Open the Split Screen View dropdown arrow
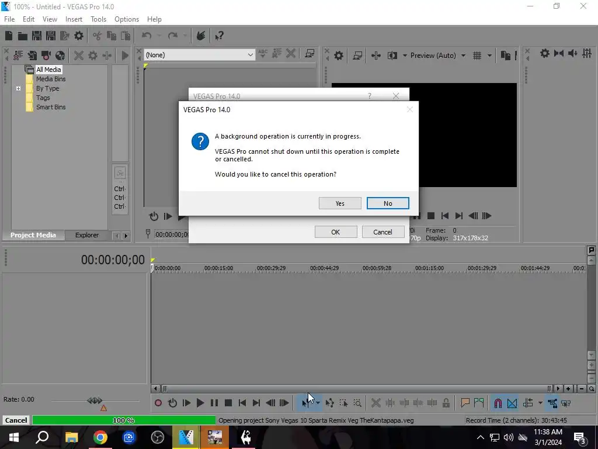 pos(405,56)
